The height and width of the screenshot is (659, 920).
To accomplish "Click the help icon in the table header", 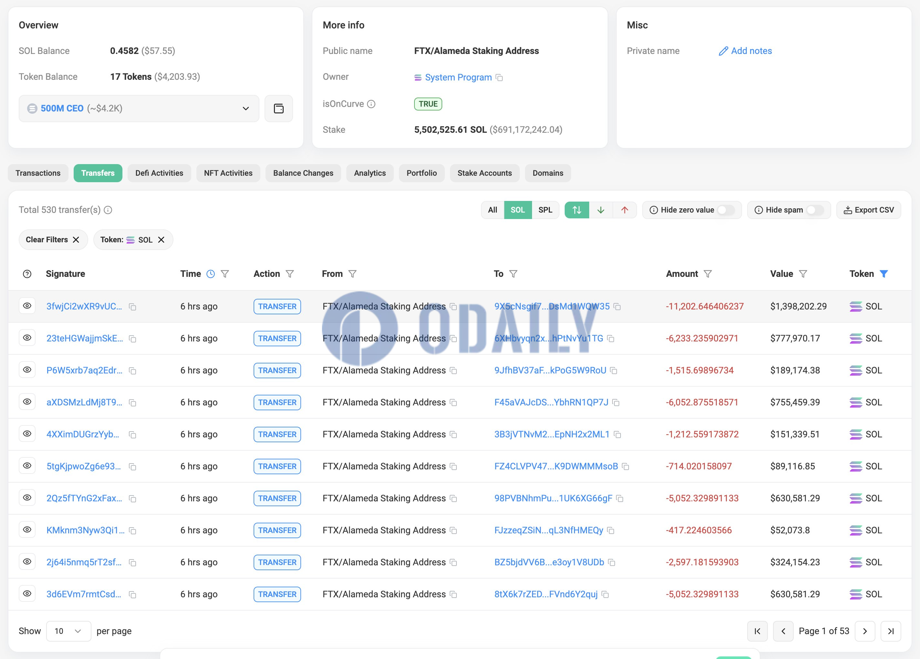I will (27, 274).
